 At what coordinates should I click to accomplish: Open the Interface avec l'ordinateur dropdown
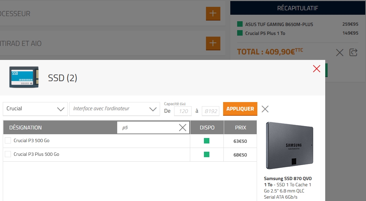pyautogui.click(x=114, y=109)
